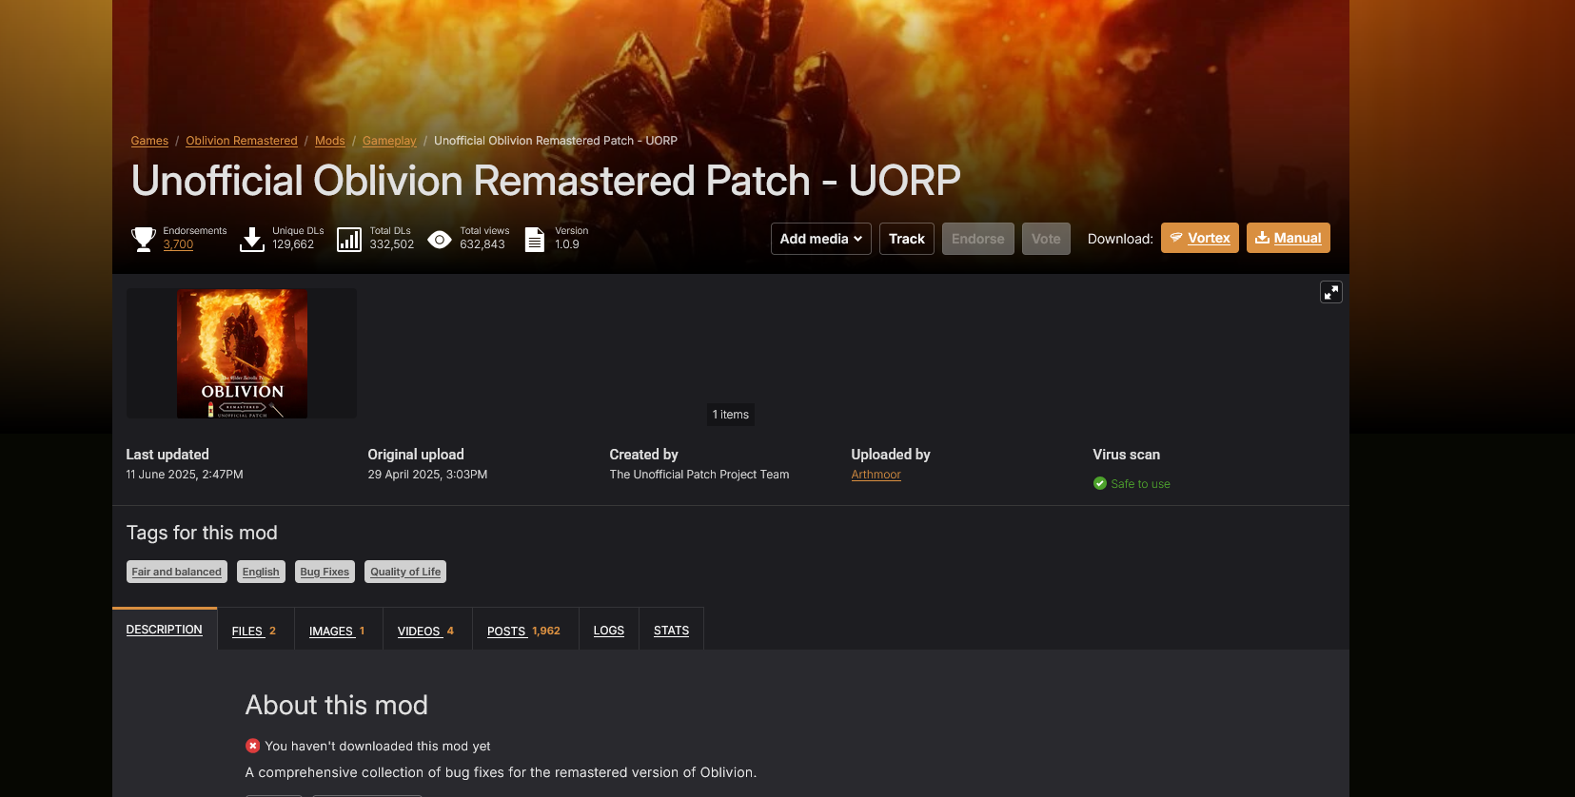1575x797 pixels.
Task: Switch to the Stats tab
Action: [671, 631]
